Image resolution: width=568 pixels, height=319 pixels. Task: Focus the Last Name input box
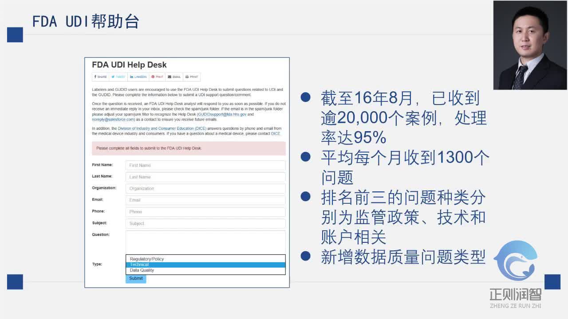205,177
